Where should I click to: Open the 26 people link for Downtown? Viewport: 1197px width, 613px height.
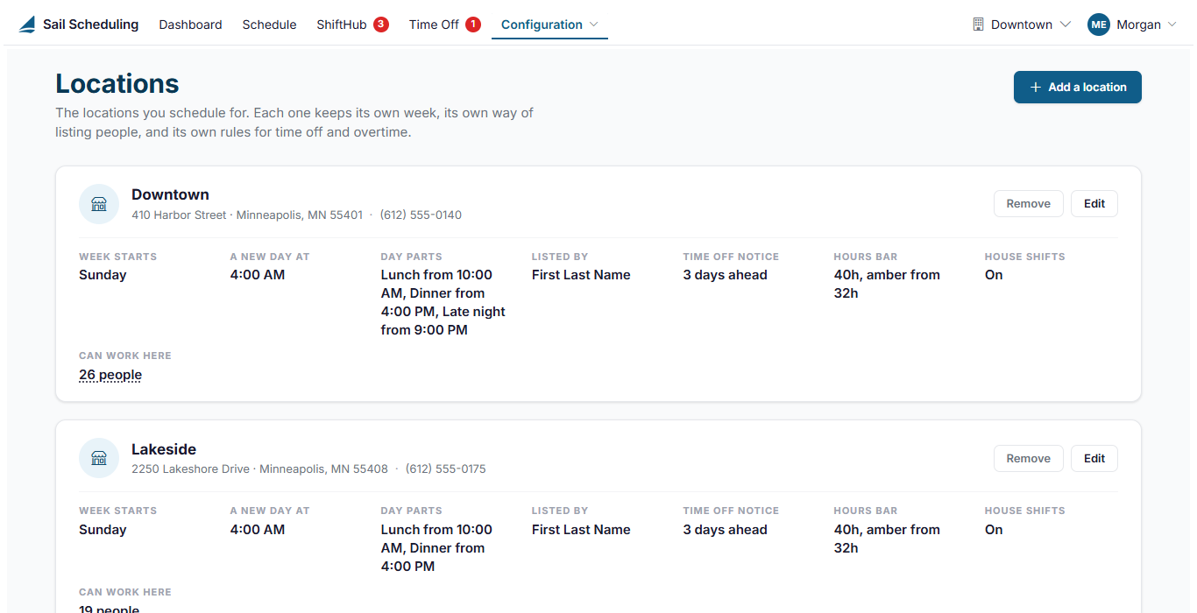tap(110, 375)
